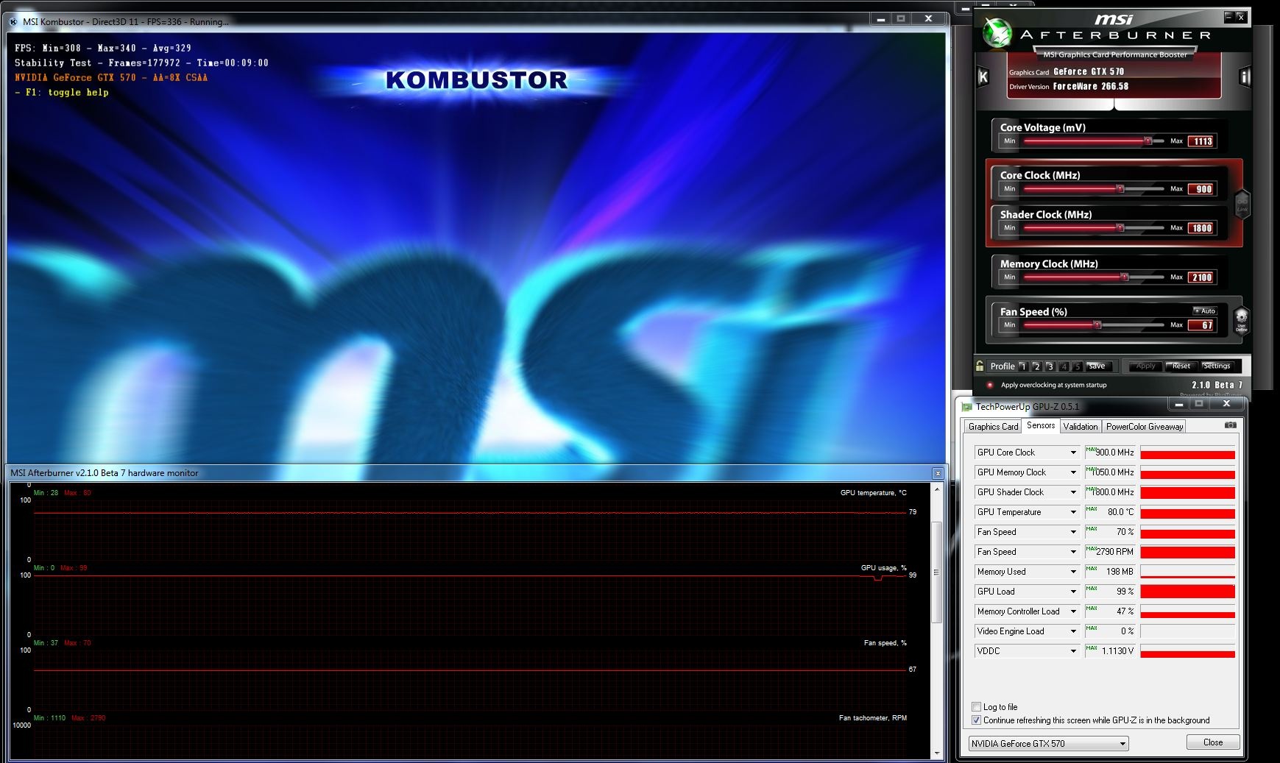Open the NVIDIA GeForce GTX 570 device selector

[x=1048, y=744]
